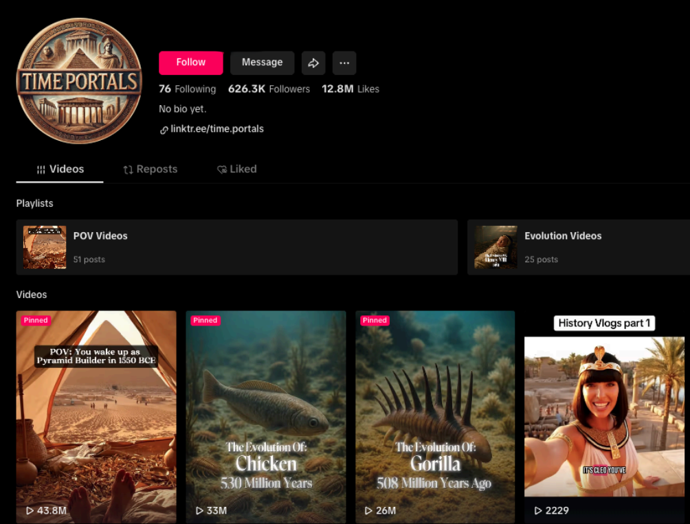Click the 12.8M Likes count

pyautogui.click(x=350, y=89)
